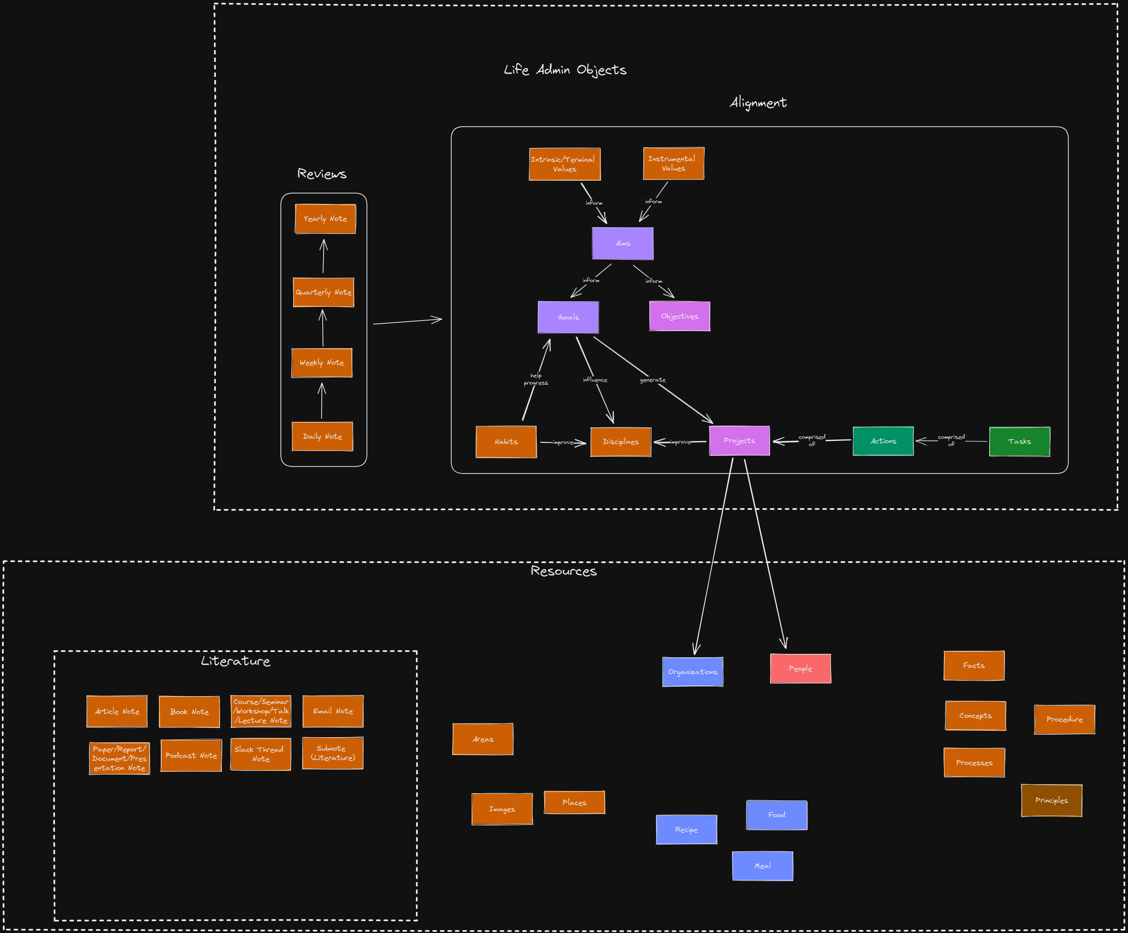This screenshot has width=1128, height=933.
Task: Click the Principles node
Action: click(1051, 800)
